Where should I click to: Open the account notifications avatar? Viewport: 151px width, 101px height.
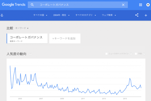tap(148, 5)
